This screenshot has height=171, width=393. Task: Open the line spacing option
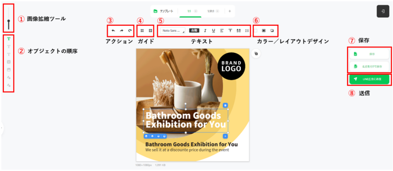click(247, 30)
